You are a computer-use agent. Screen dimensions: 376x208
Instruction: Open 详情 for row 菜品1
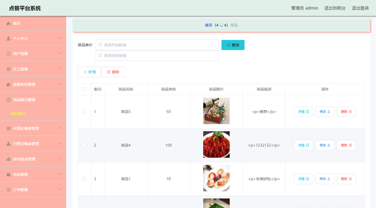click(x=303, y=179)
